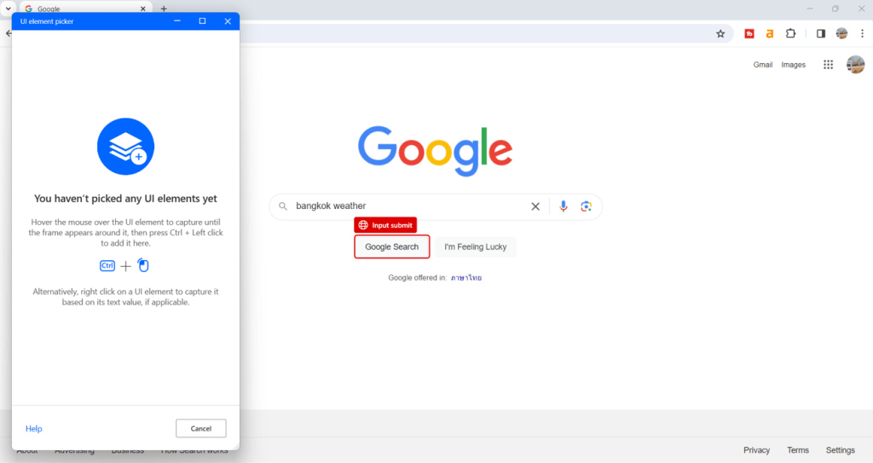
Task: Bookmark this page with the star icon
Action: (720, 34)
